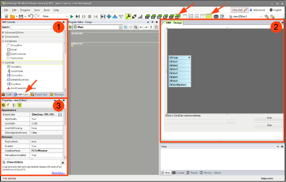Expand Components group
The image size is (286, 182).
[3, 37]
